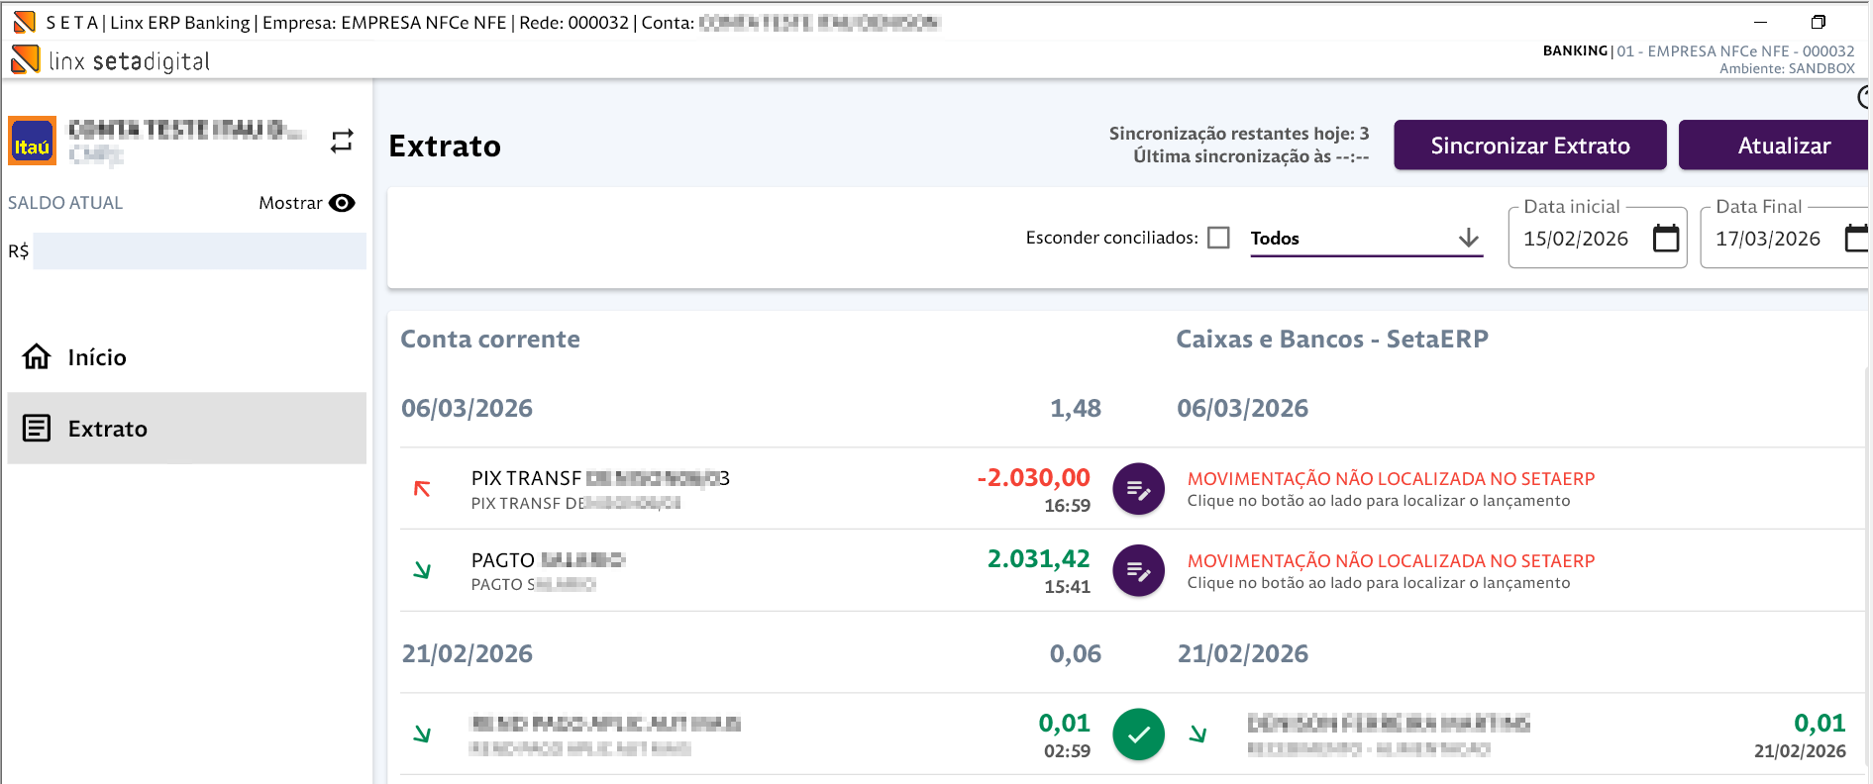
Task: Click Caixas e Bancos - SetaERP heading
Action: point(1332,339)
